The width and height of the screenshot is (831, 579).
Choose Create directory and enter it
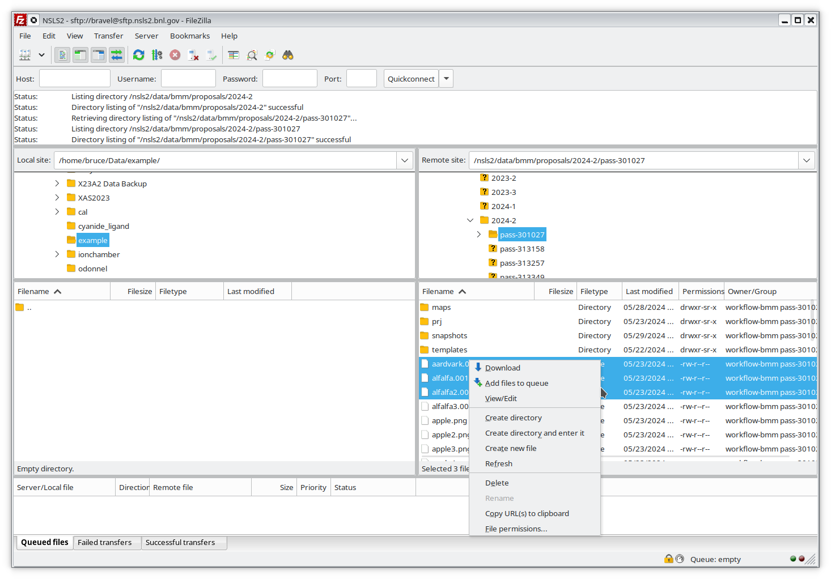[x=535, y=433]
